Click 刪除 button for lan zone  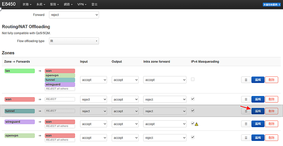(271, 80)
